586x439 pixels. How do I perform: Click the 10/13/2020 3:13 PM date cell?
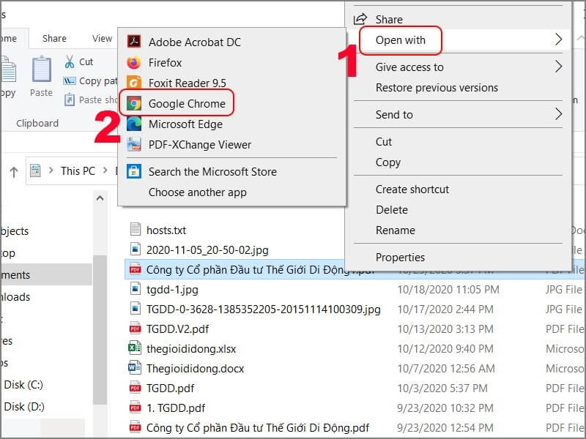click(445, 329)
